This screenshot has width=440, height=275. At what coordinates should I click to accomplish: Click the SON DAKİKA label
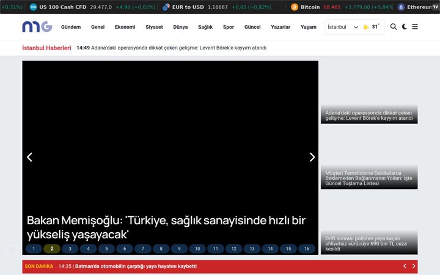(39, 266)
